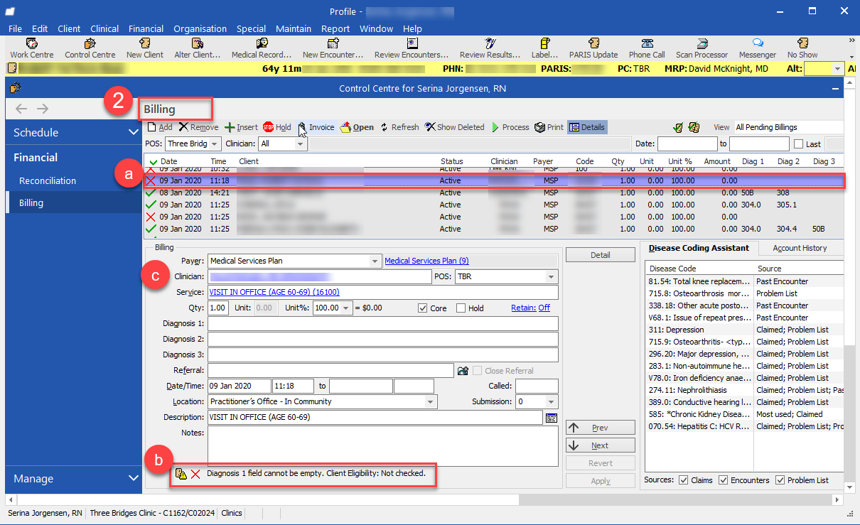Switch to the Account History tab
The width and height of the screenshot is (860, 525).
[x=799, y=248]
